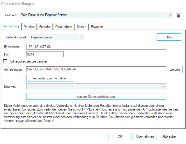Switch to the Verbindung tab

coord(11,26)
